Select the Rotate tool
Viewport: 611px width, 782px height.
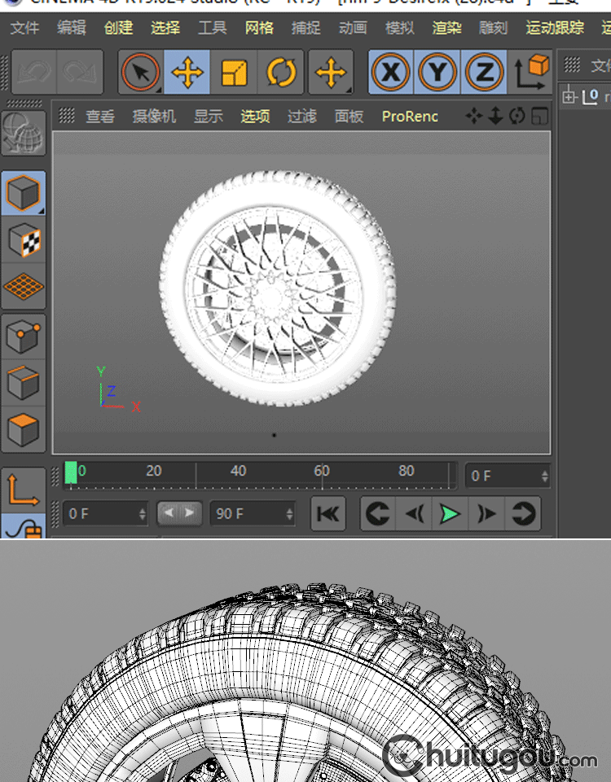click(x=281, y=73)
